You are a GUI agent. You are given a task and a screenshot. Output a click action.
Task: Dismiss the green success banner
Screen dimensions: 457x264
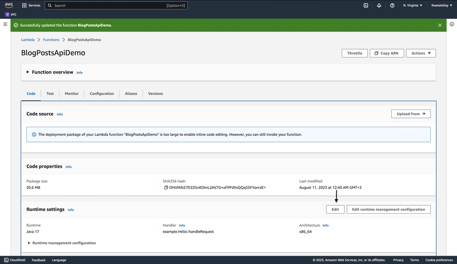point(440,25)
